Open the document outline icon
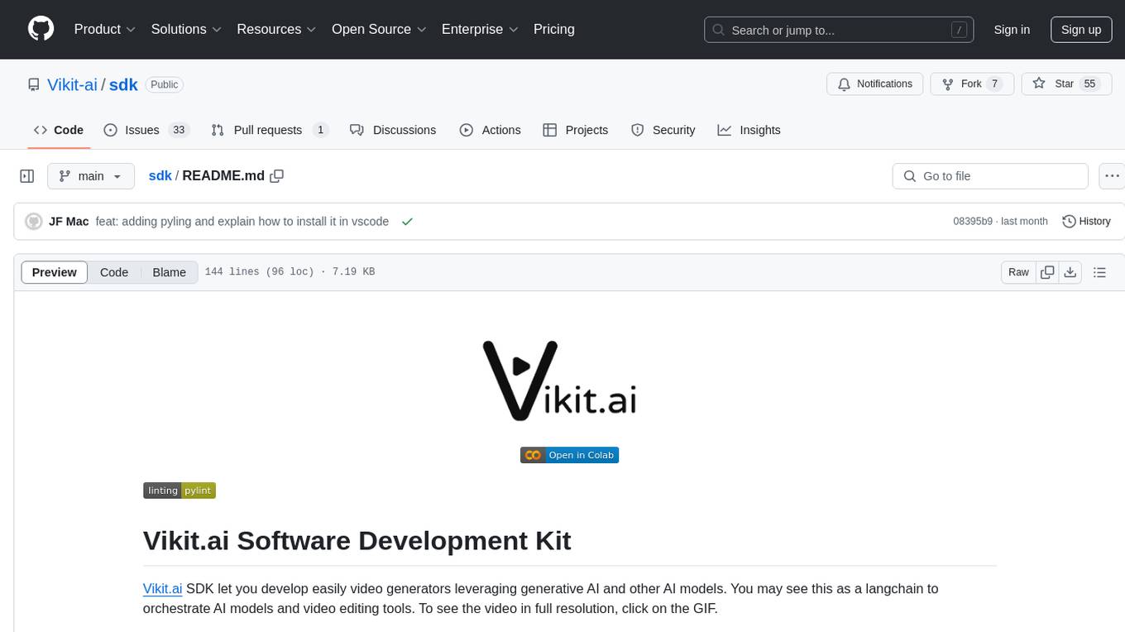 point(1099,272)
